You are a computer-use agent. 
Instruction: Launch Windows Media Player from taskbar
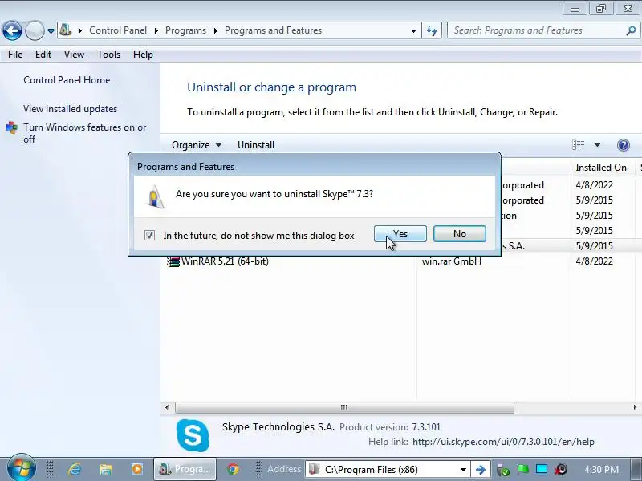pos(136,469)
